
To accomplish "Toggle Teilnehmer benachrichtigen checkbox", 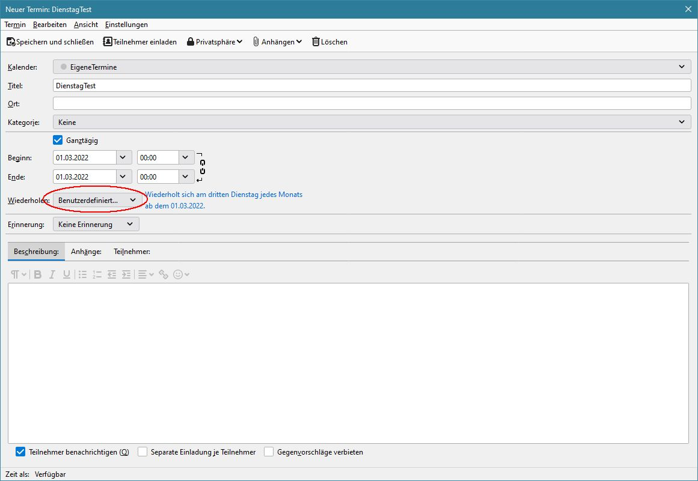I will 20,452.
